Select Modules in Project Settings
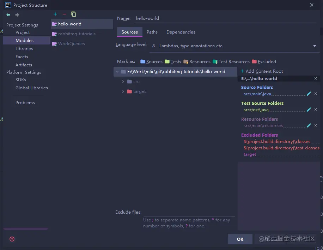Screen dimensions: 323x250 point(26,40)
